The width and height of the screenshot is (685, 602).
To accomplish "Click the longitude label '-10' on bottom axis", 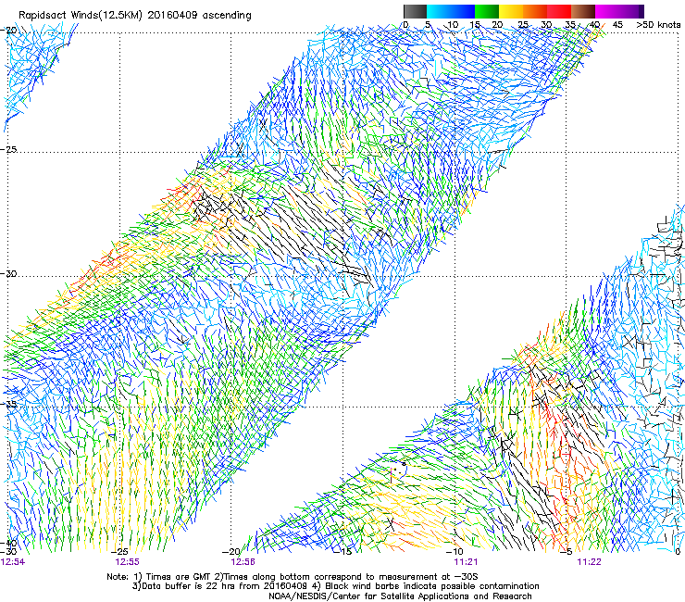I will pyautogui.click(x=455, y=552).
